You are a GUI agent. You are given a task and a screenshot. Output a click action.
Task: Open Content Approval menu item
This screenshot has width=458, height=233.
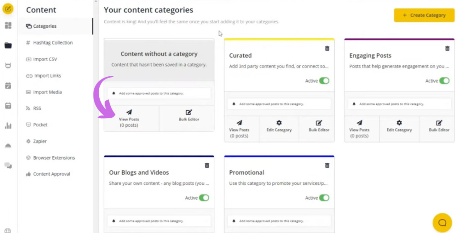tap(48, 174)
